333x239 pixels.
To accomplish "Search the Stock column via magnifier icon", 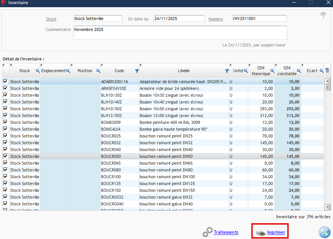I will 37,71.
